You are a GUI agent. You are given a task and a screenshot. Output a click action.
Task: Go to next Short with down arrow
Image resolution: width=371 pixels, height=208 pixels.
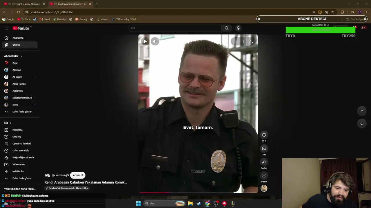coord(362,123)
